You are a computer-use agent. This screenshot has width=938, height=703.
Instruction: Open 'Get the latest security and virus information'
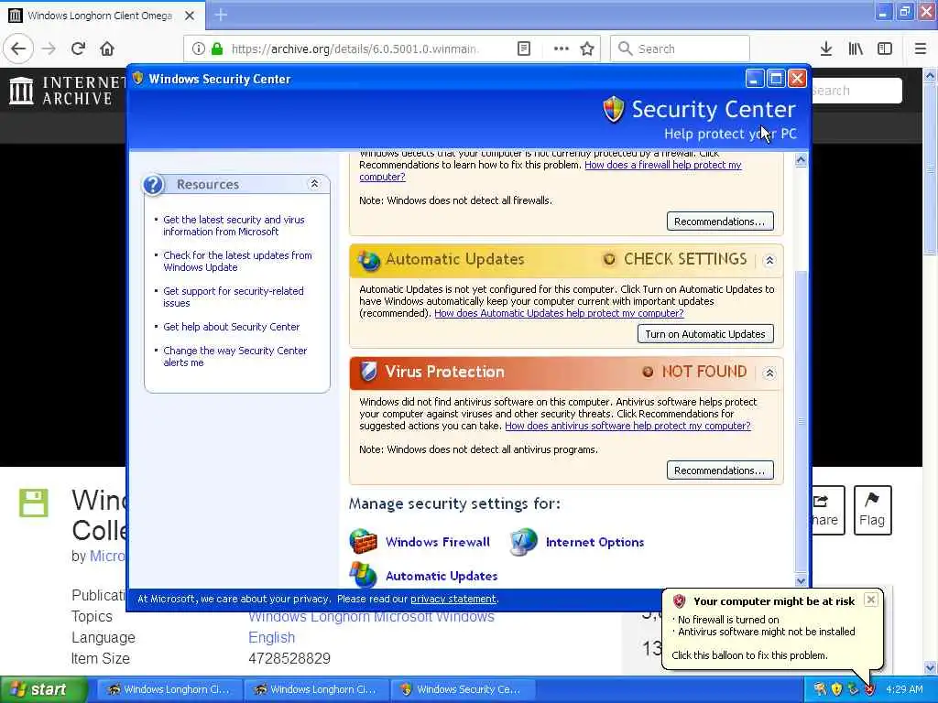pyautogui.click(x=234, y=225)
